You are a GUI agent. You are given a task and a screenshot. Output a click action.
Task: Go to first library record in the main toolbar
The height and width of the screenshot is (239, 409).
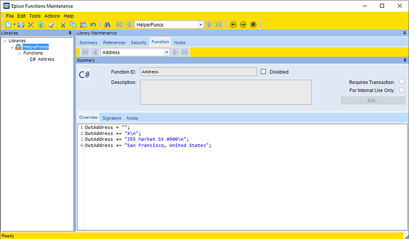click(119, 25)
